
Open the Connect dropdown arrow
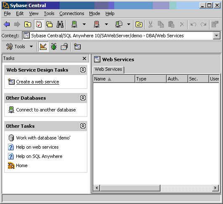tap(84, 24)
